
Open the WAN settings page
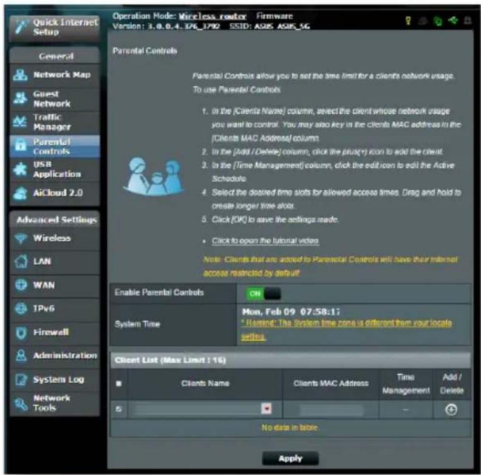click(x=55, y=285)
